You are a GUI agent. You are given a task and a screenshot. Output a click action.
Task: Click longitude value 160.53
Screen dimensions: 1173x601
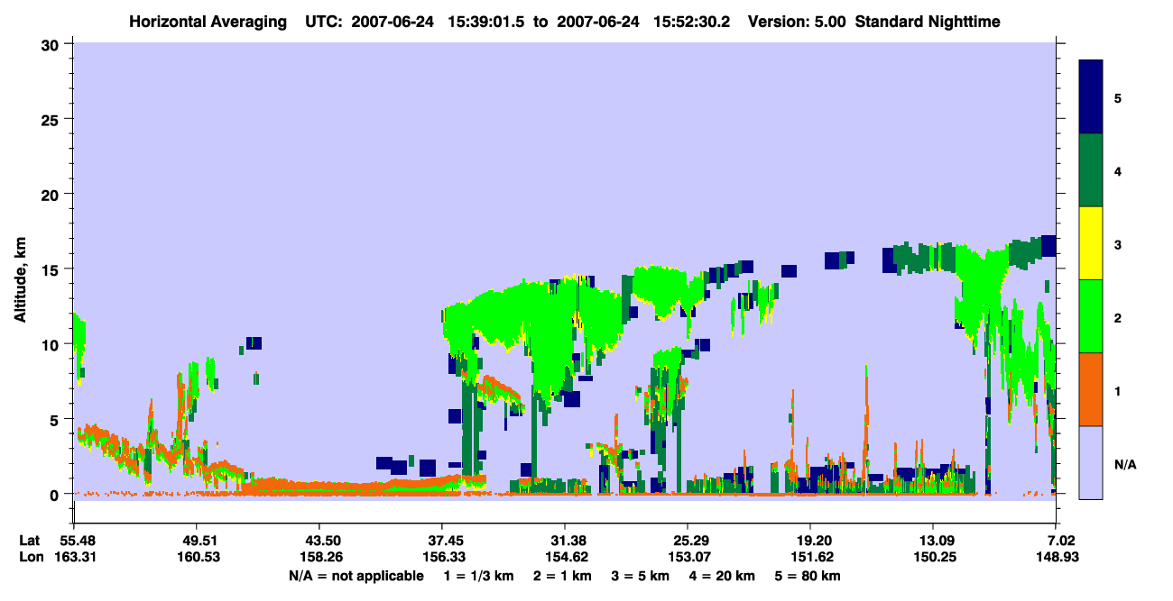click(x=197, y=557)
